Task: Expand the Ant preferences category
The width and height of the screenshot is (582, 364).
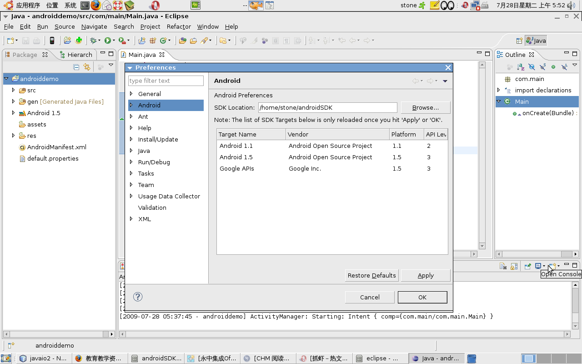Action: coord(131,116)
